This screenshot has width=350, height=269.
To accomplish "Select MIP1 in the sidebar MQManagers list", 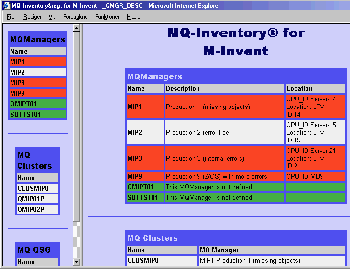I will pos(37,62).
